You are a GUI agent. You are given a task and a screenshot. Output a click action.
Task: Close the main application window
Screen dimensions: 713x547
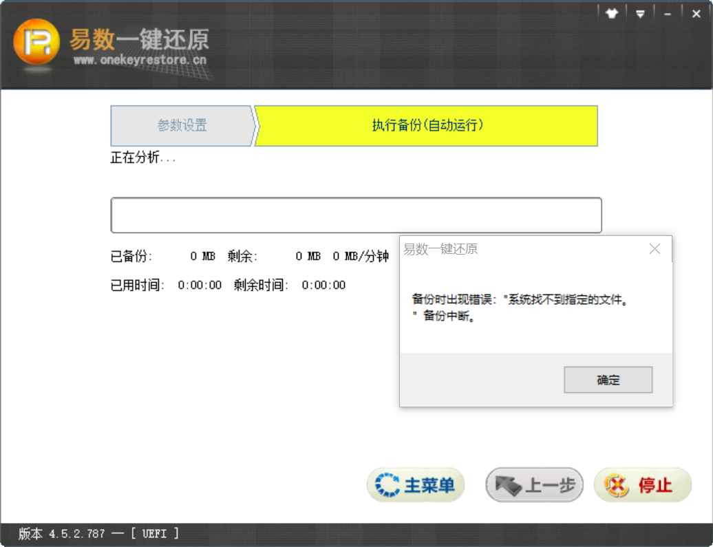[696, 14]
